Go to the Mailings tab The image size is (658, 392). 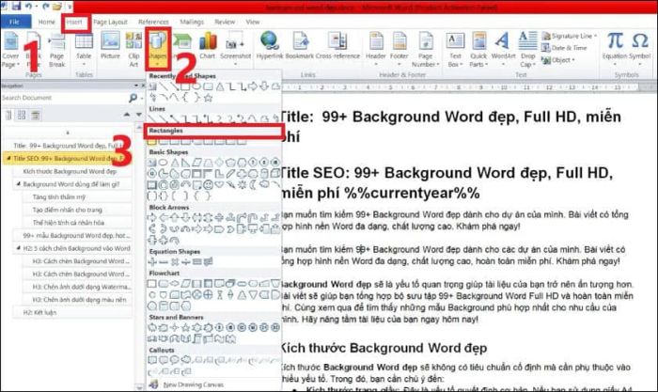[192, 22]
